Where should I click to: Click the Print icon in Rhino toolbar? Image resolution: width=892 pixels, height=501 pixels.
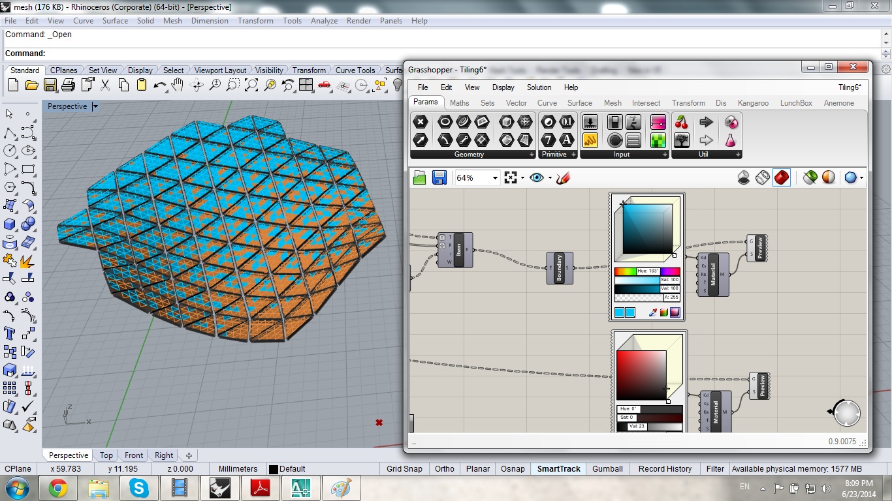[68, 85]
